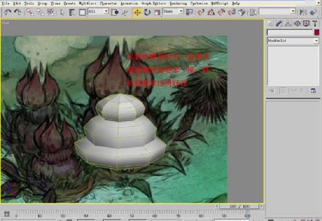Click the time slider showing 100 / 100
The image size is (322, 221).
click(x=239, y=206)
